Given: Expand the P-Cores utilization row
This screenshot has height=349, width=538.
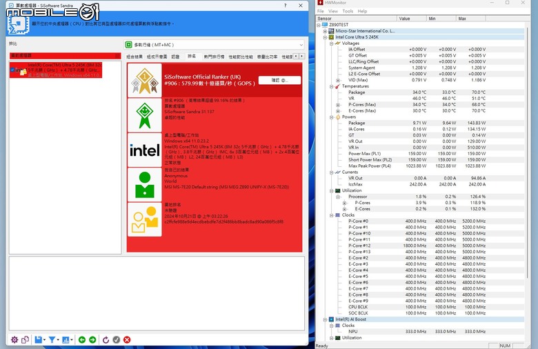Looking at the screenshot, I should 344,203.
